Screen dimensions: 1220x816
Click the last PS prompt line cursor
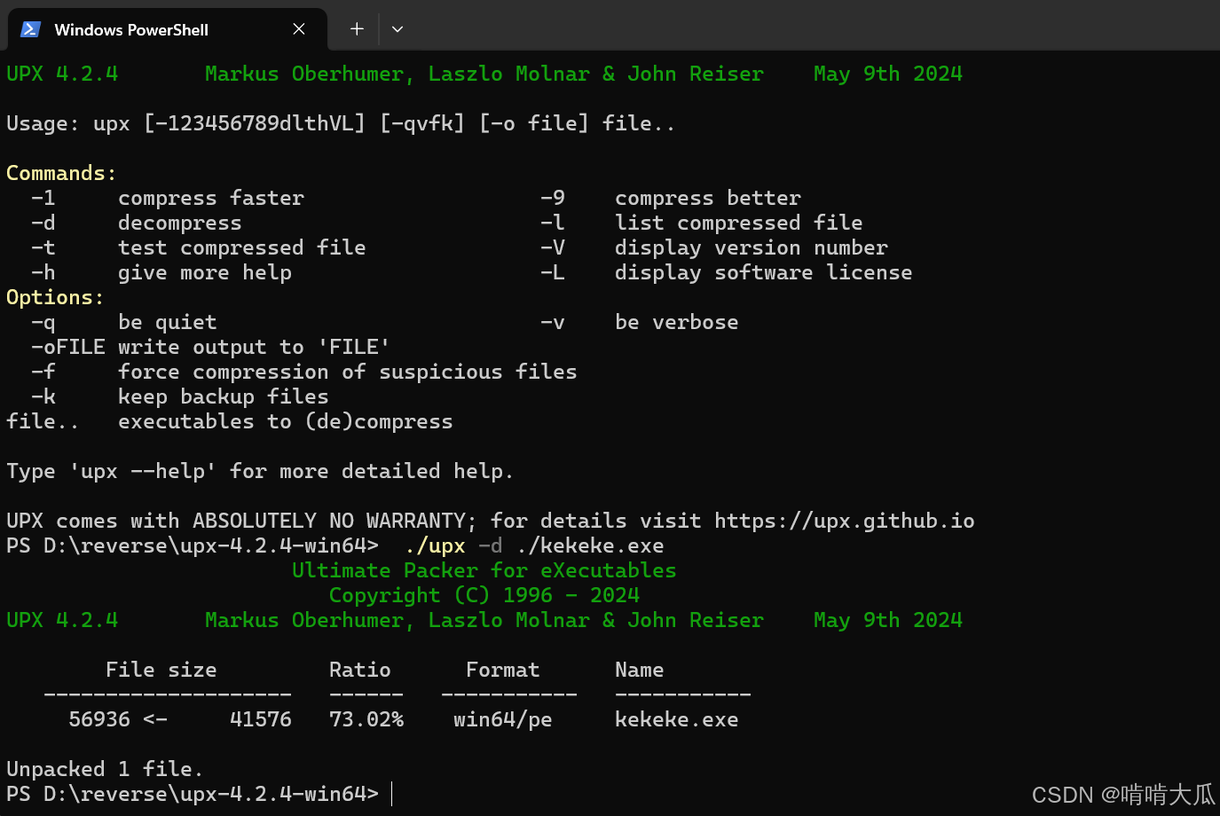point(391,794)
